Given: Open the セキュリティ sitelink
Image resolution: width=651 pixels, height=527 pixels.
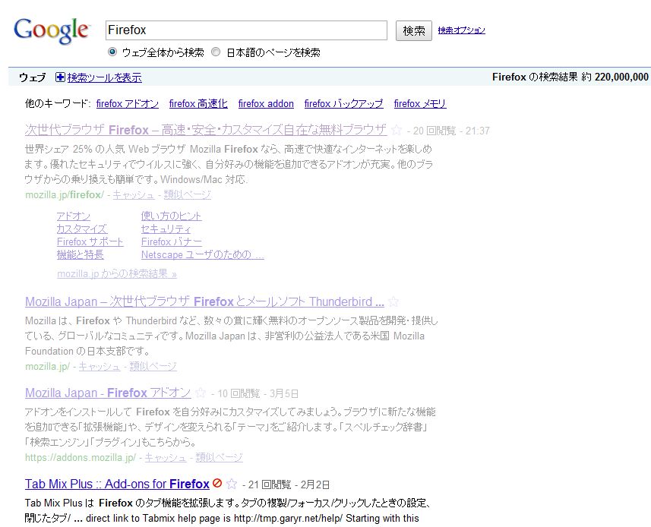Looking at the screenshot, I should 166,229.
